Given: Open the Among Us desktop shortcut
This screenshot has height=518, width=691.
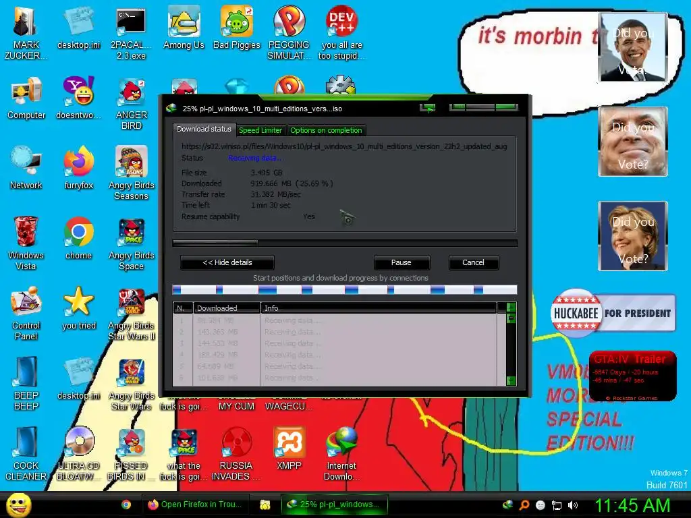Looking at the screenshot, I should 184,28.
